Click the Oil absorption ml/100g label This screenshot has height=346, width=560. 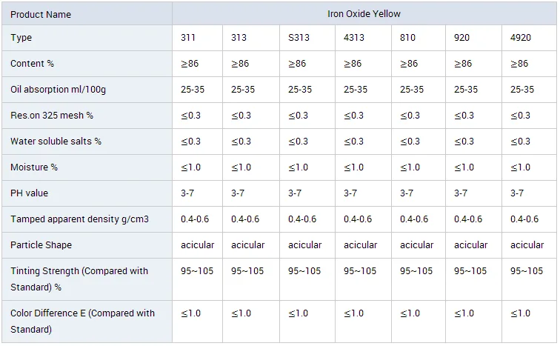(x=58, y=90)
